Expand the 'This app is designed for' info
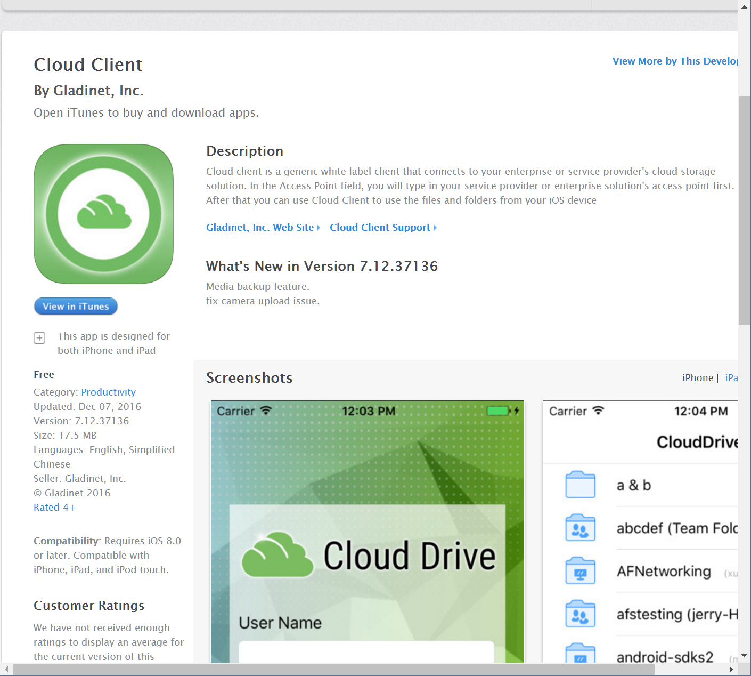Screen dimensions: 751x676 tap(39, 337)
